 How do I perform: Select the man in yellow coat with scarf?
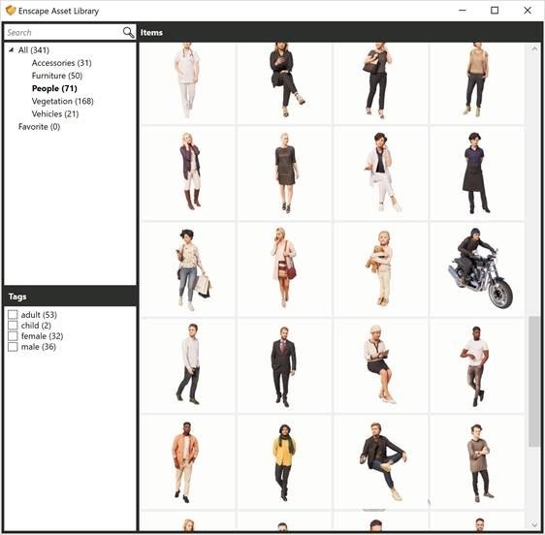[284, 462]
